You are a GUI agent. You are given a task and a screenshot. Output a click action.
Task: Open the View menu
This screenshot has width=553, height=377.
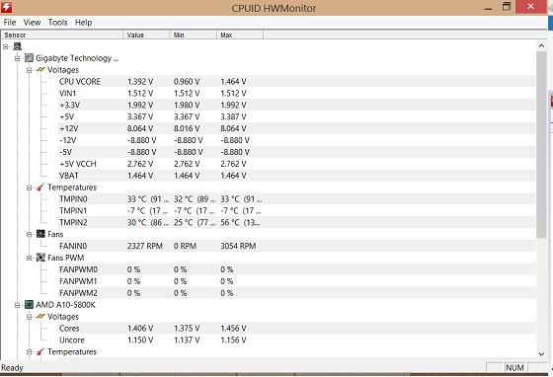pyautogui.click(x=32, y=22)
